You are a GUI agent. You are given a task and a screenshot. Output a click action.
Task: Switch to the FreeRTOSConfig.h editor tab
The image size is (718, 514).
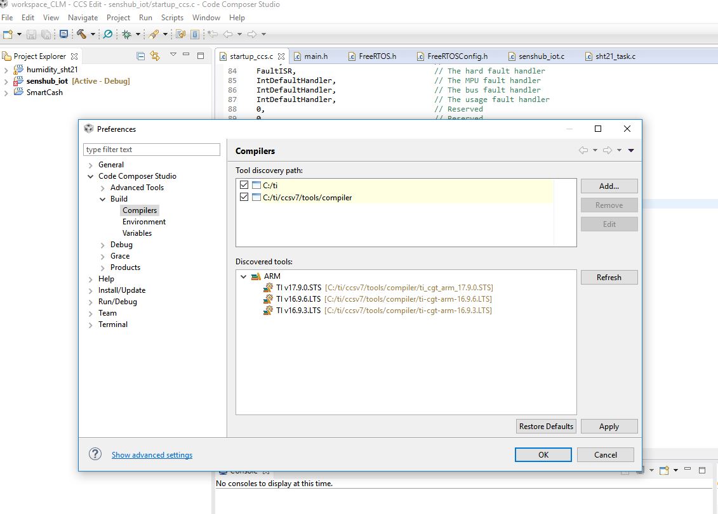point(457,56)
